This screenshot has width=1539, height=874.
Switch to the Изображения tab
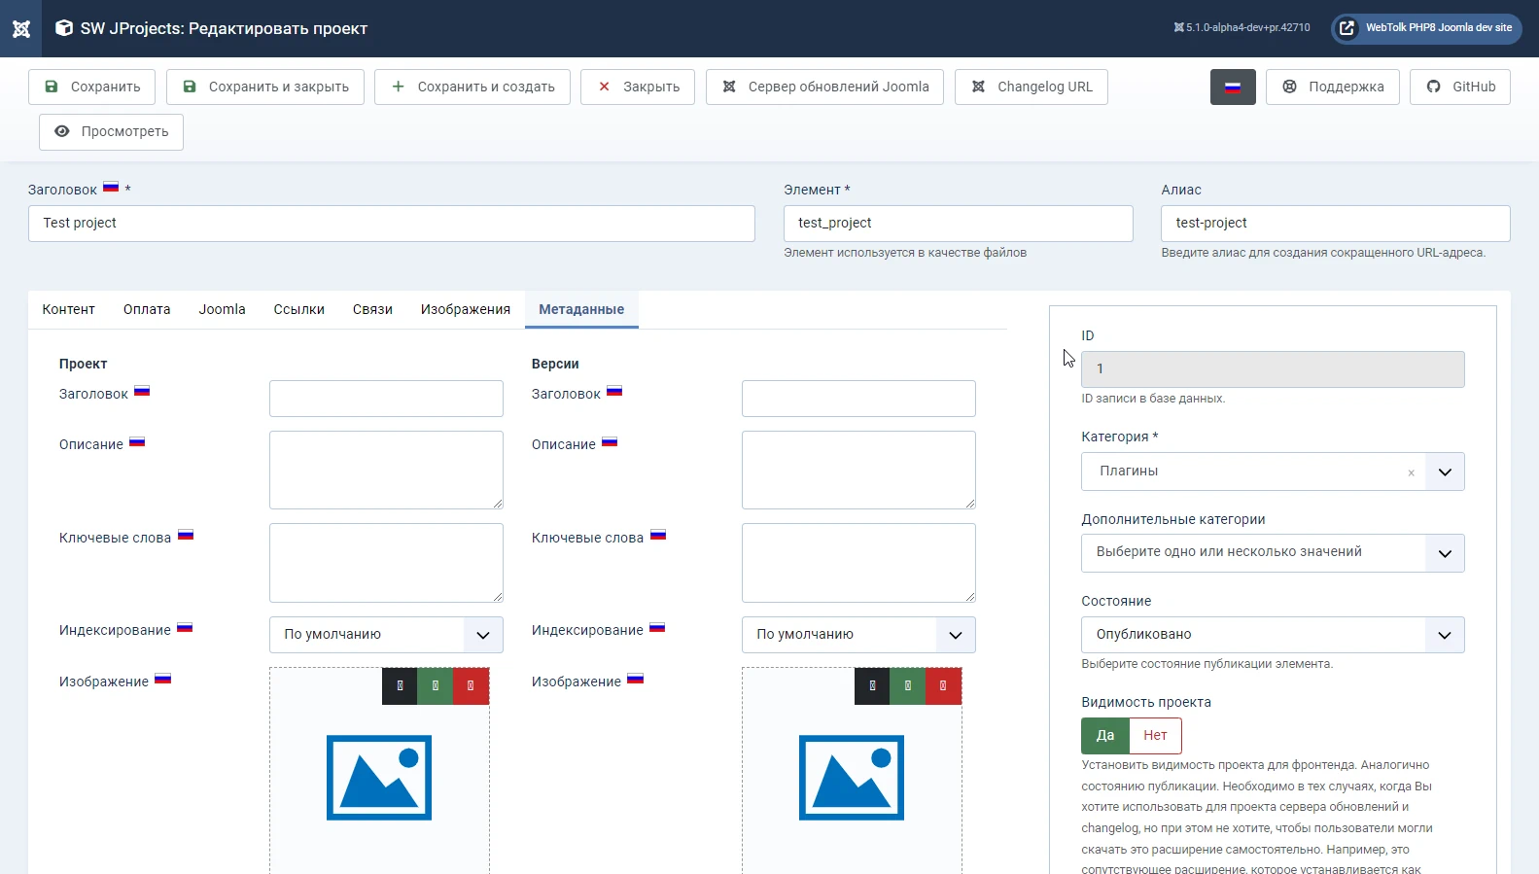click(466, 309)
